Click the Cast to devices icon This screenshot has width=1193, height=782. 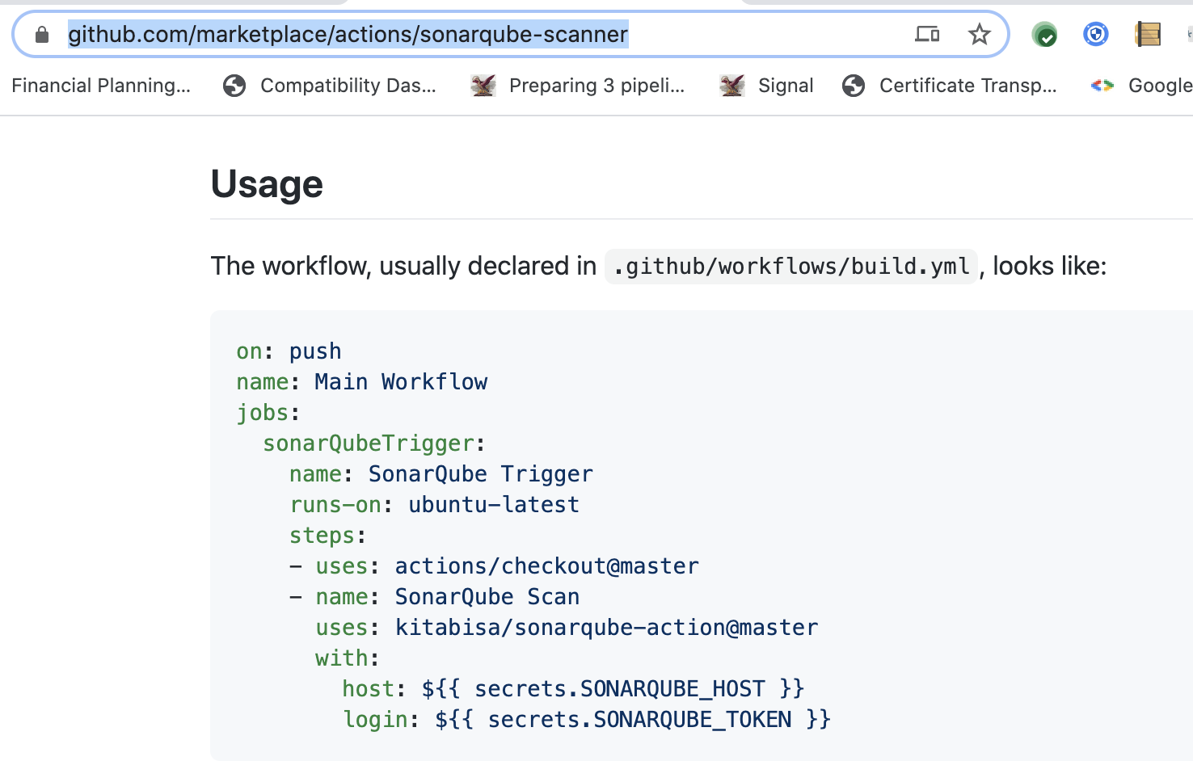tap(927, 34)
